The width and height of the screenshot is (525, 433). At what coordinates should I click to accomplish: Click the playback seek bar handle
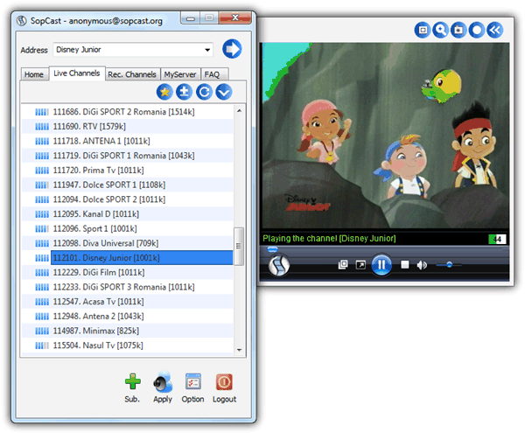[x=272, y=249]
